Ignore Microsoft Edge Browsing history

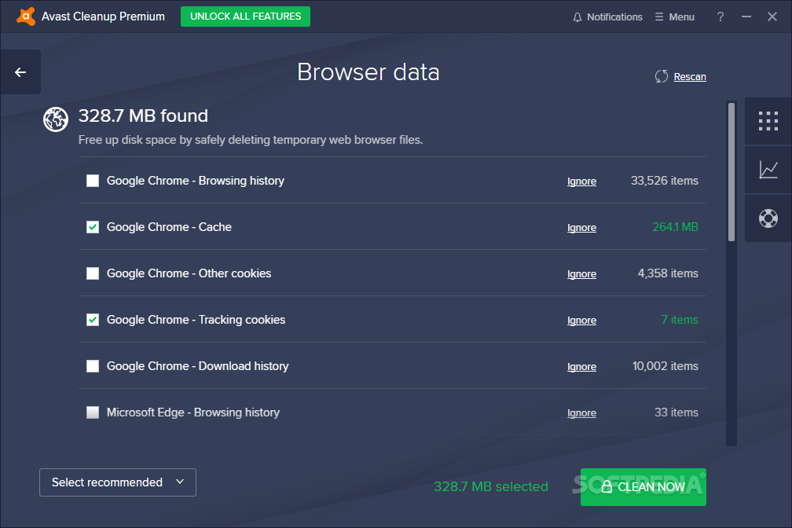581,413
